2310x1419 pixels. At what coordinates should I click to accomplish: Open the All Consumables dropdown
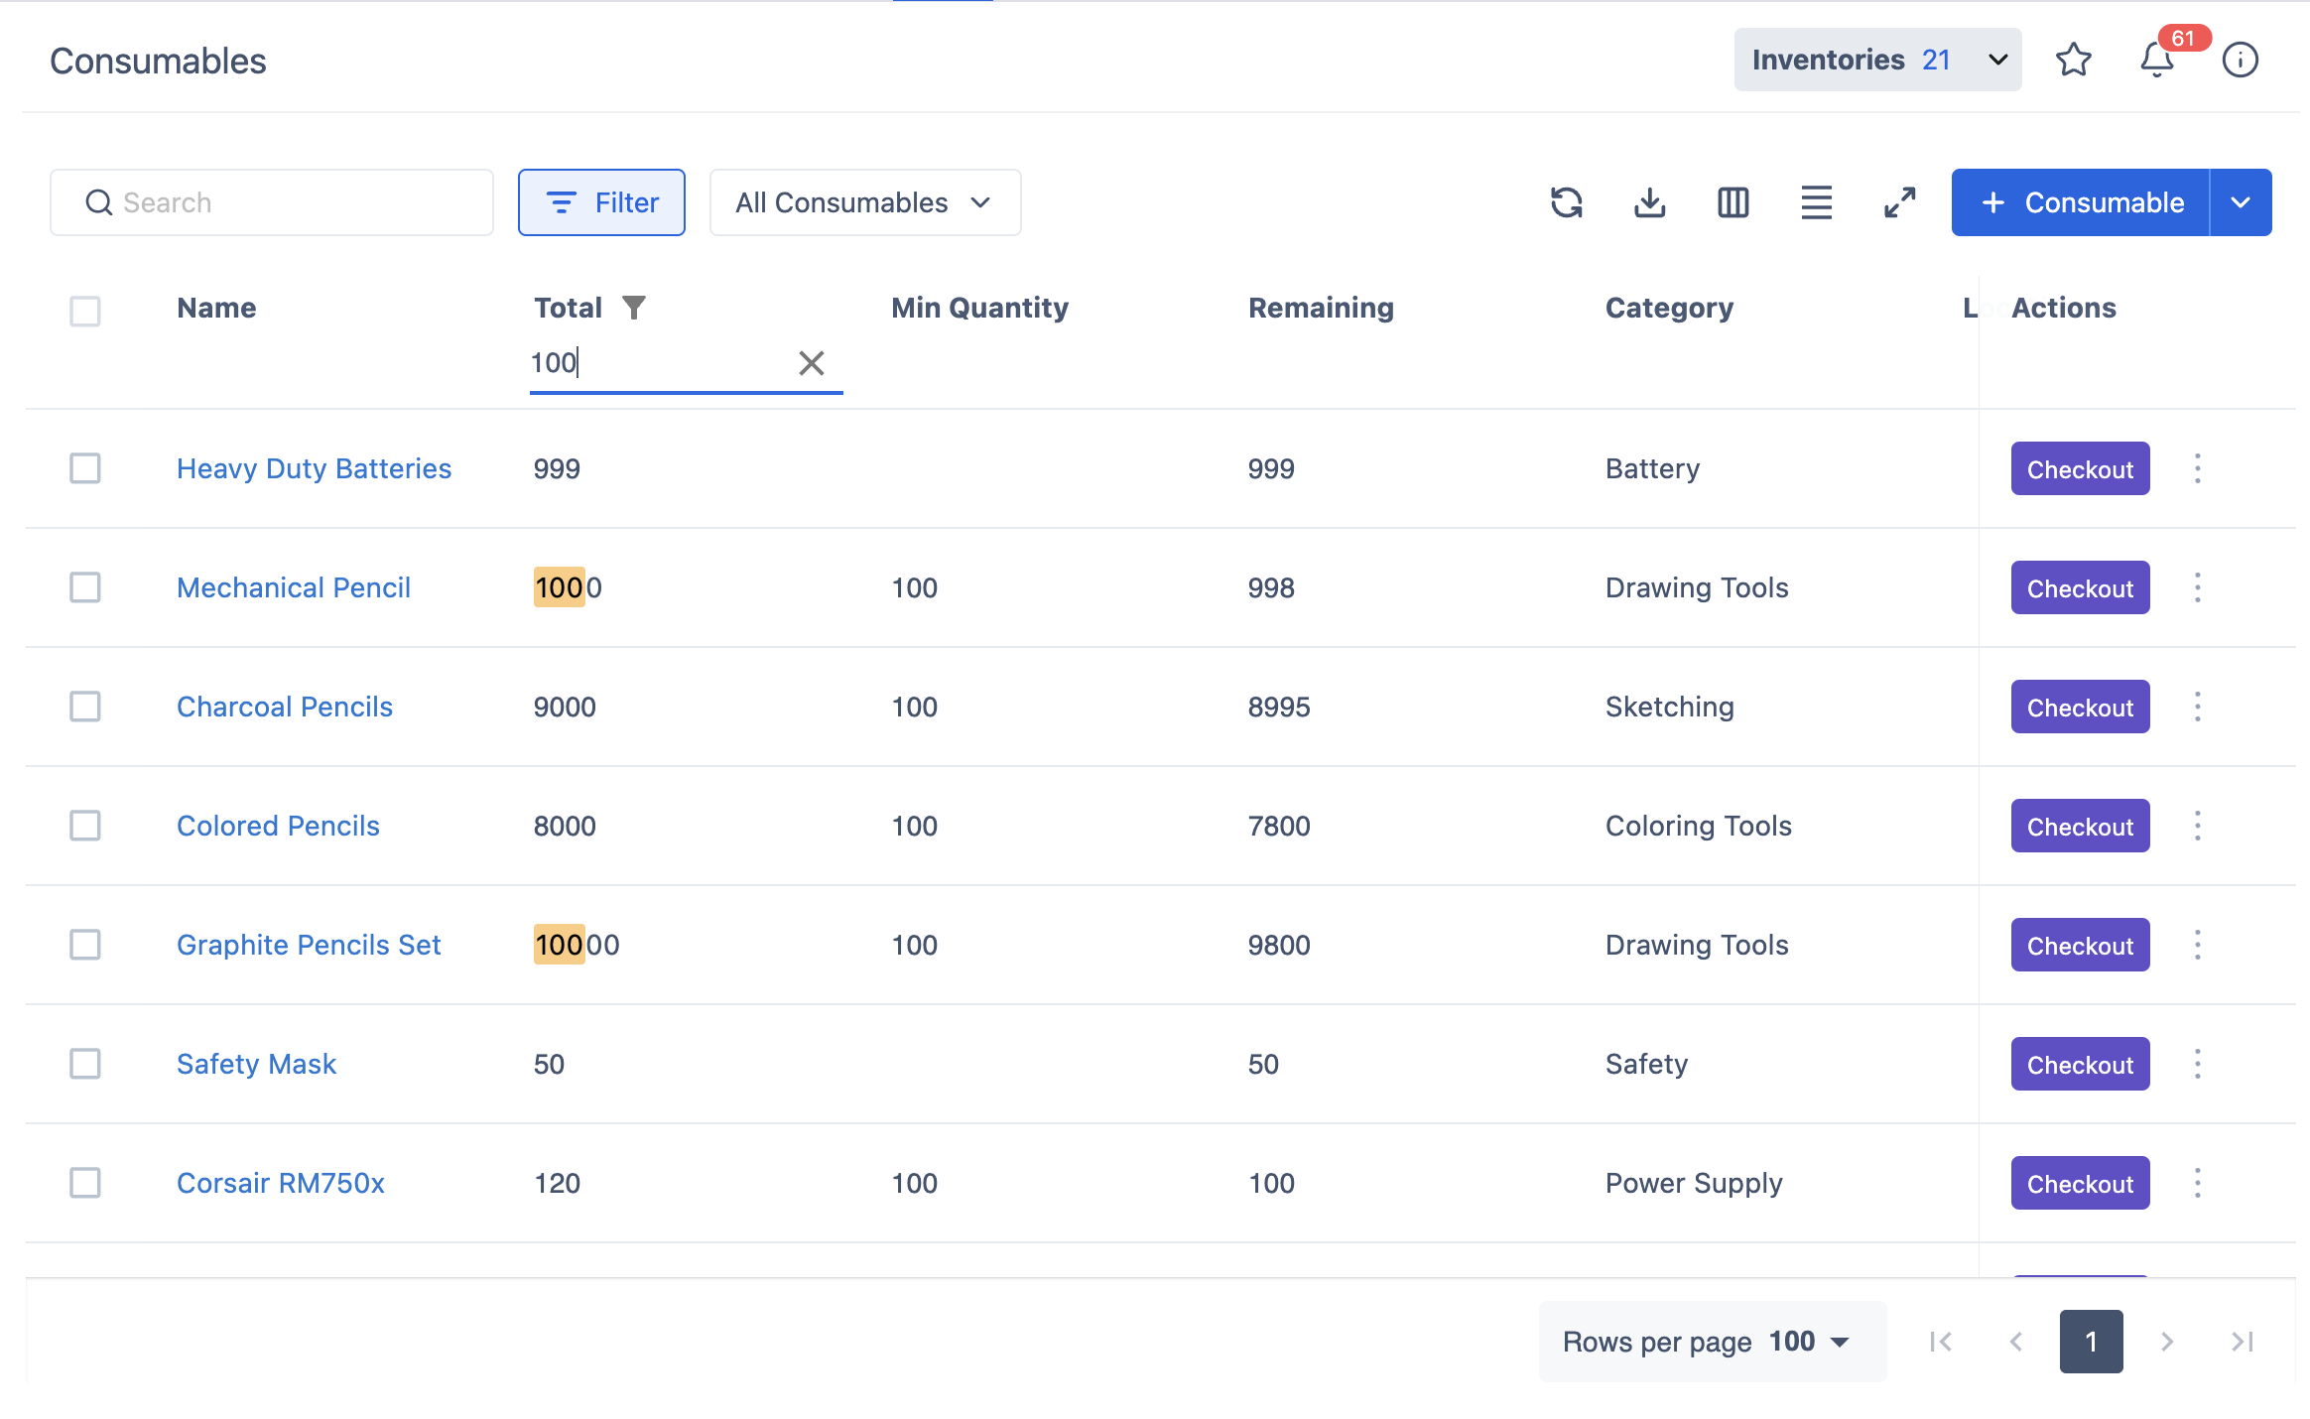(x=864, y=202)
